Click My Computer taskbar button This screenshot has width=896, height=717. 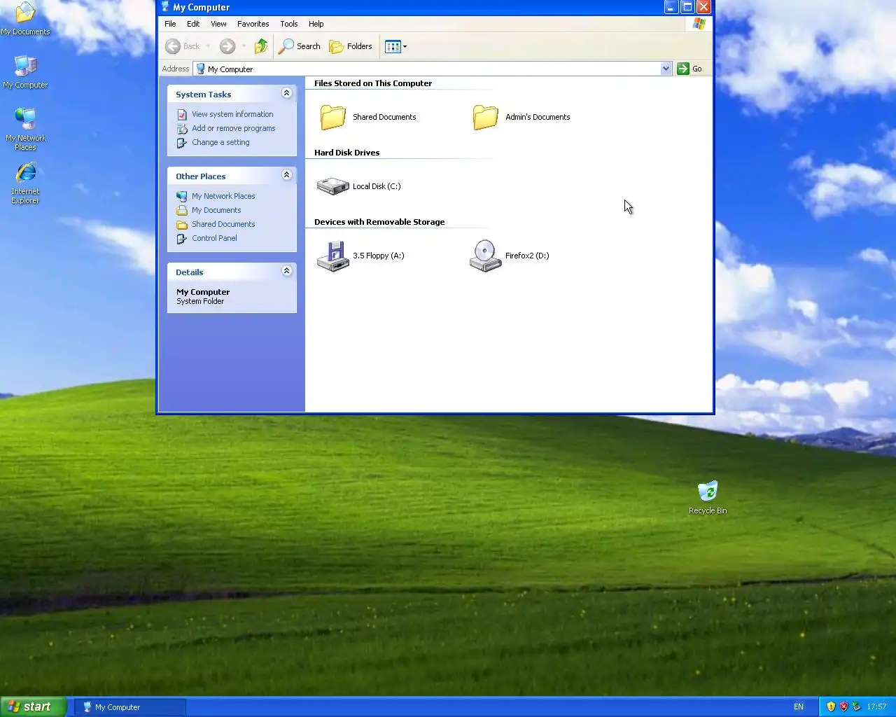[130, 707]
